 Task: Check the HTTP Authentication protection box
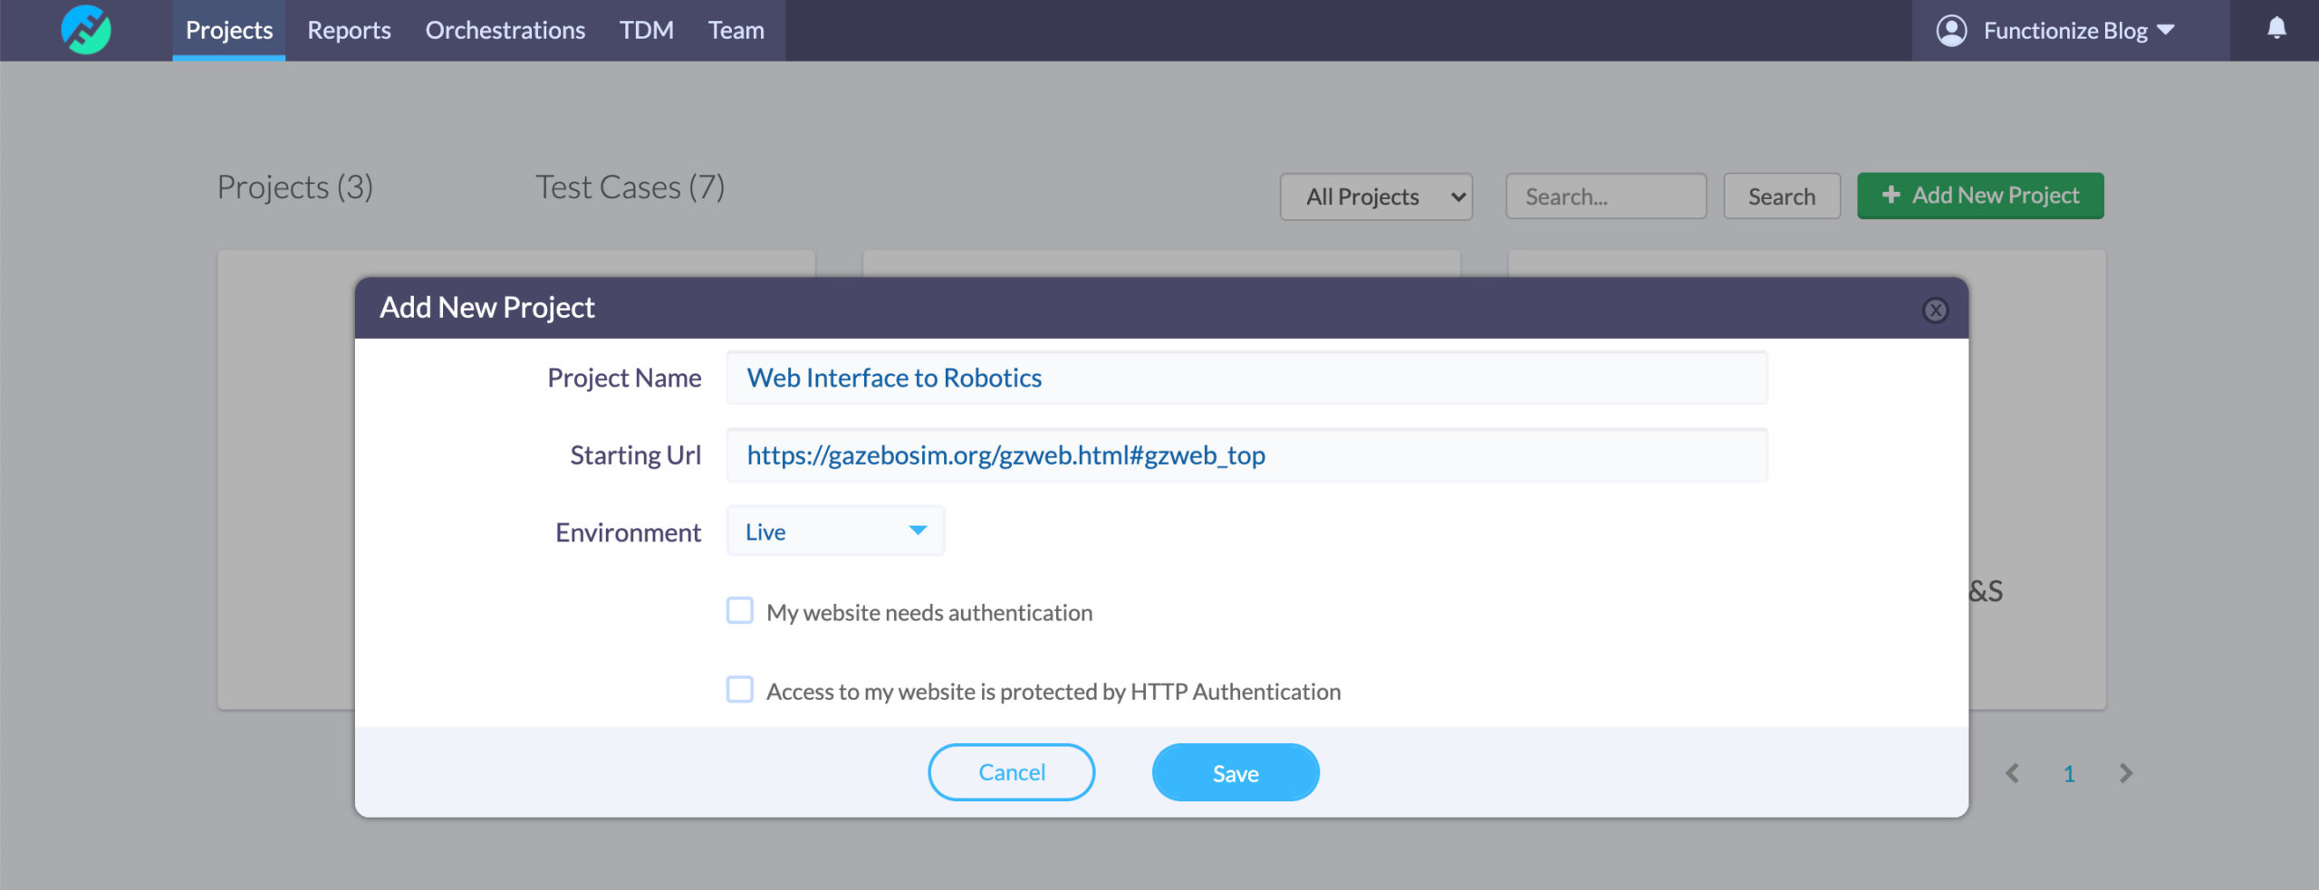tap(740, 690)
